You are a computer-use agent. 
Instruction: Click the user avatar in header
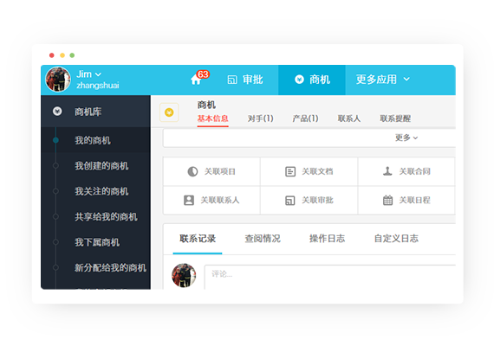click(x=58, y=80)
